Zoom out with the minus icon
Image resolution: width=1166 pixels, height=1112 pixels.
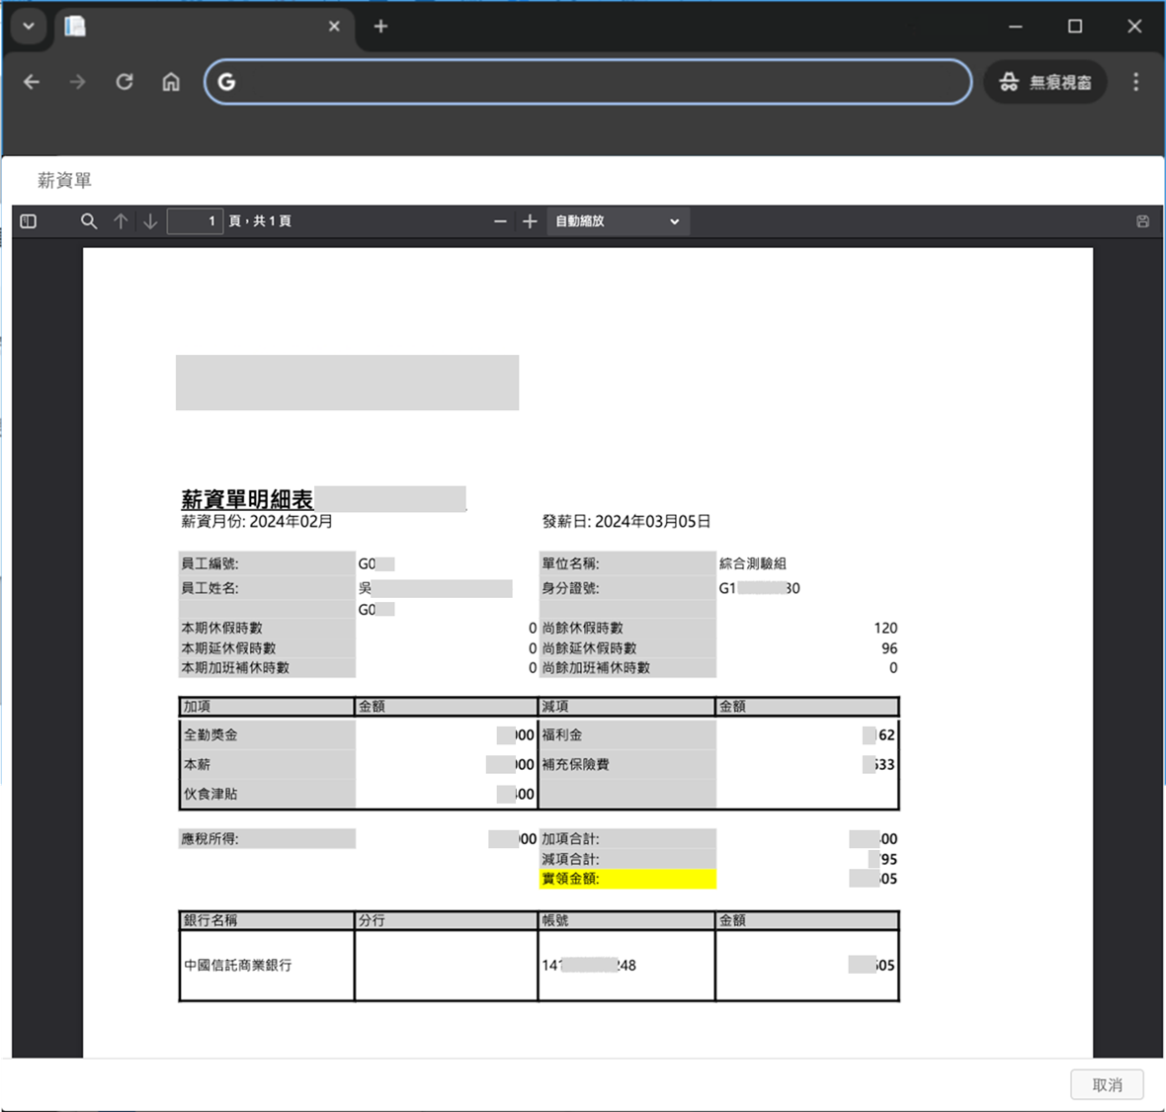click(x=500, y=221)
